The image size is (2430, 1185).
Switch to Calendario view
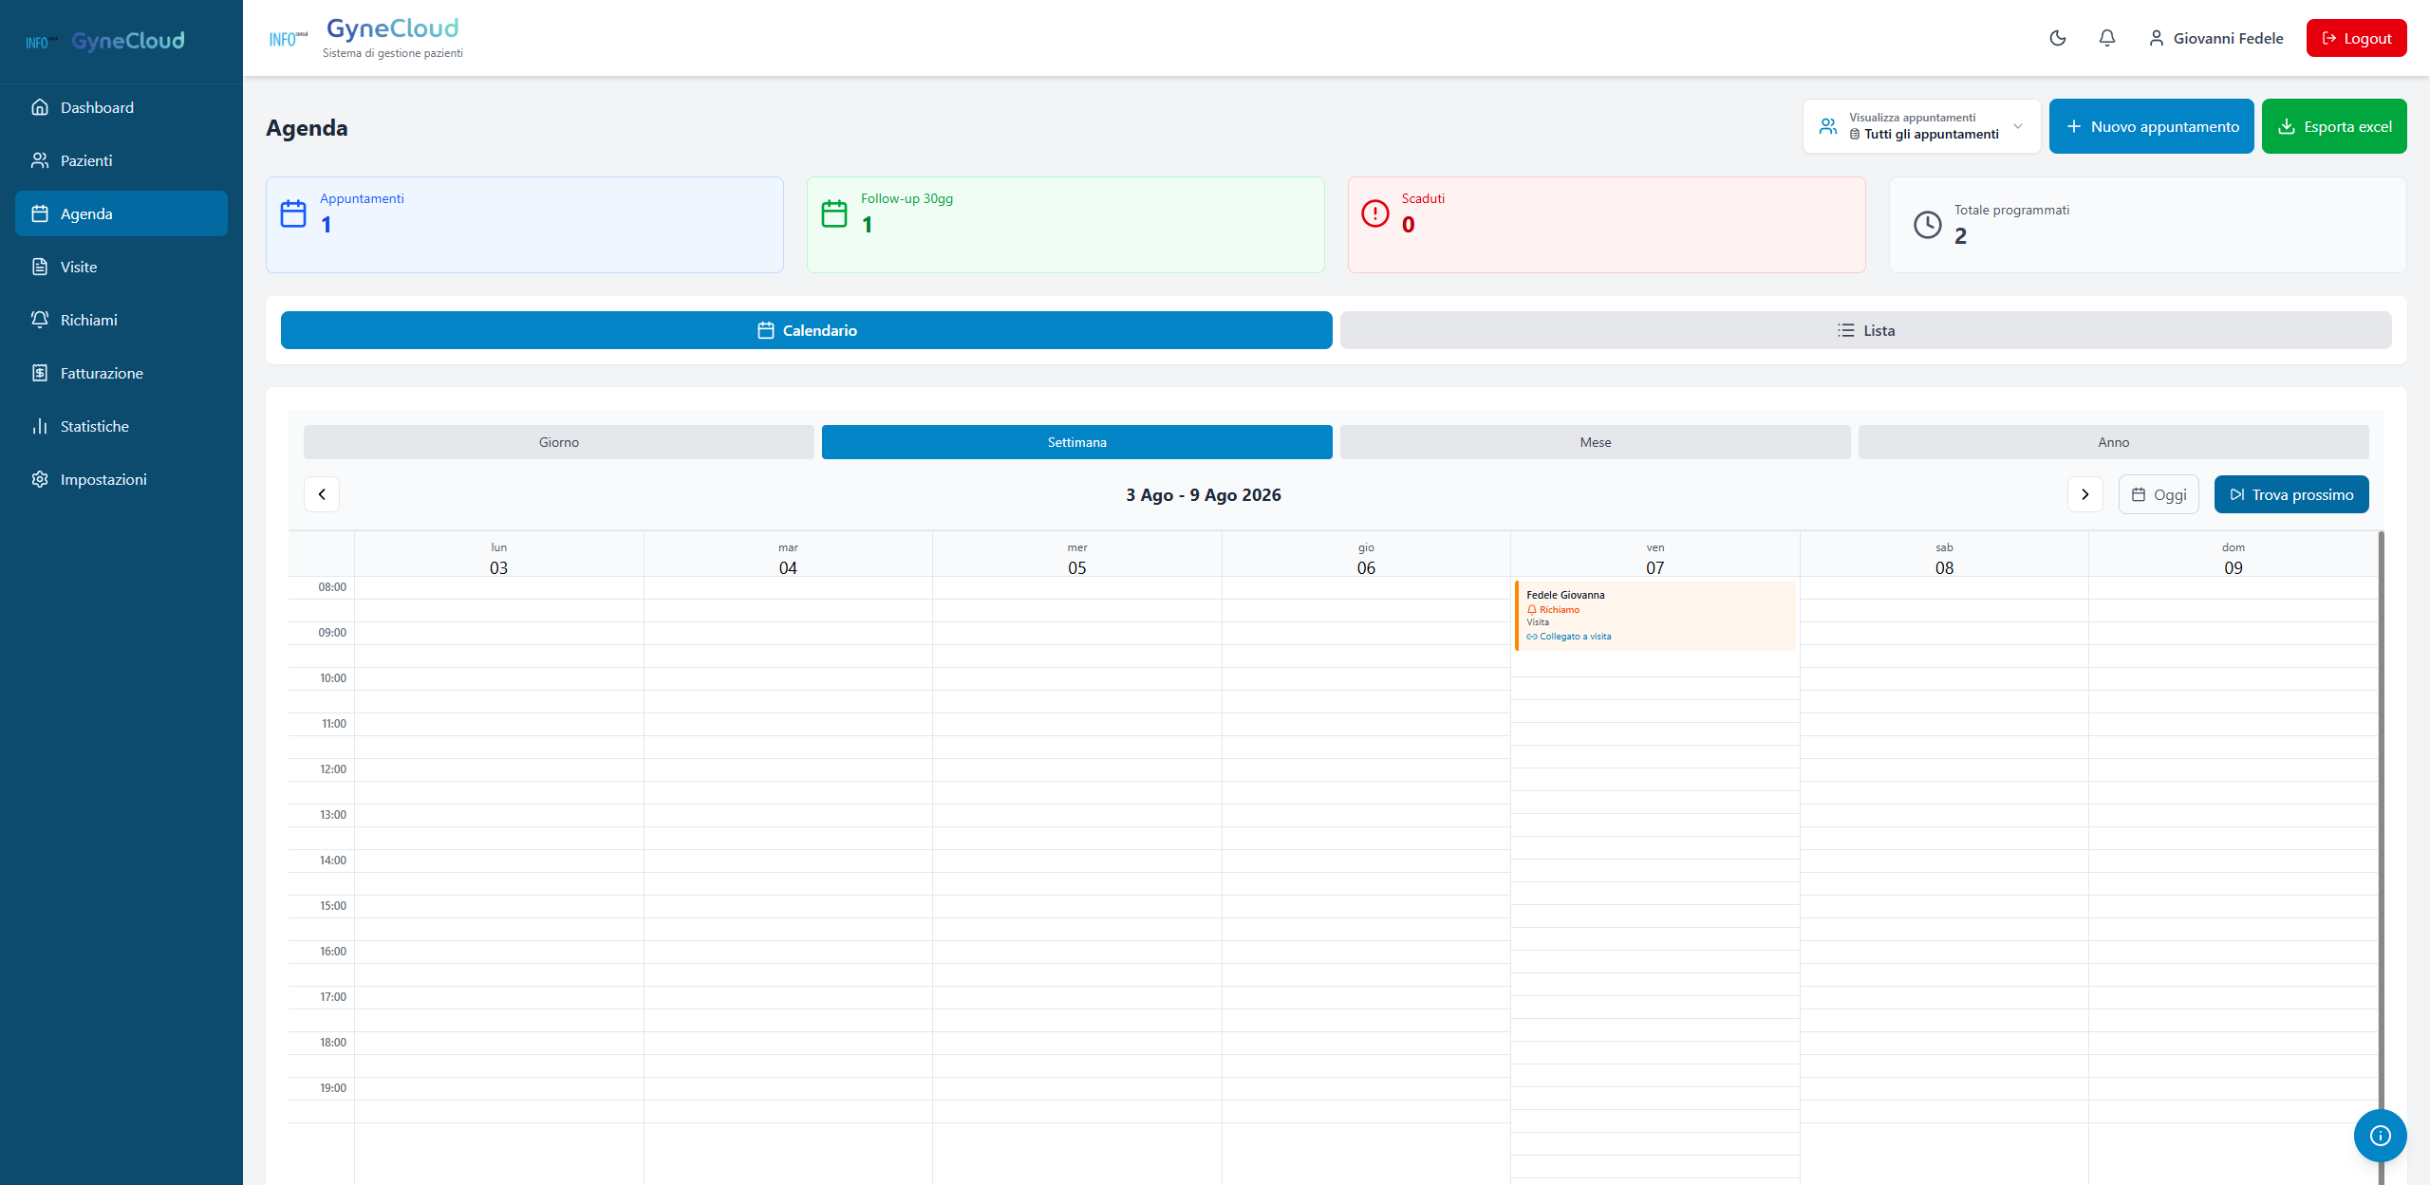tap(806, 330)
